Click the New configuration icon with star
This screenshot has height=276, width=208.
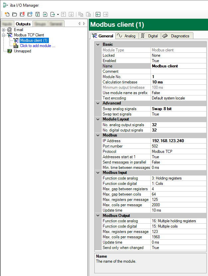click(7, 14)
